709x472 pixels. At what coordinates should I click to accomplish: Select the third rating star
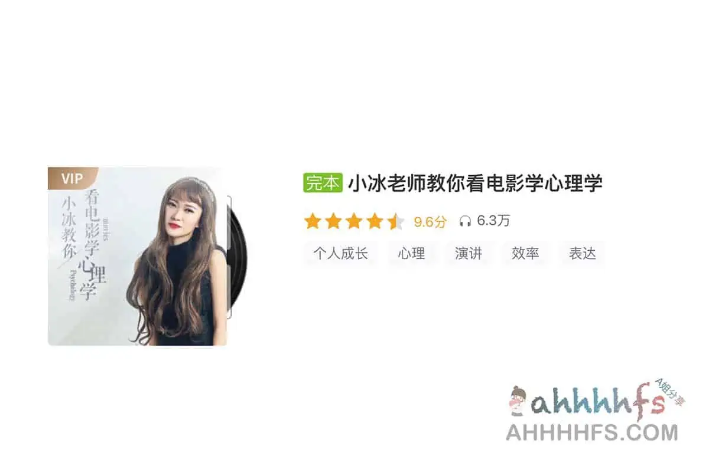(x=354, y=222)
